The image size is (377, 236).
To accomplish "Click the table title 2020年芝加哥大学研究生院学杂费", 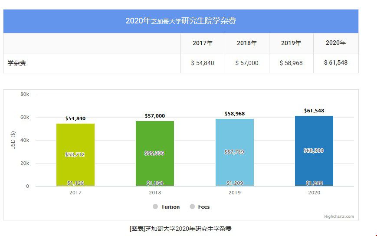I will point(180,21).
